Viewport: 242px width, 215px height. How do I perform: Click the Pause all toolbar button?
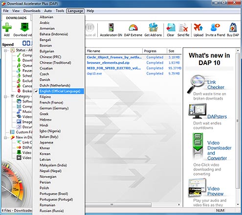point(90,30)
